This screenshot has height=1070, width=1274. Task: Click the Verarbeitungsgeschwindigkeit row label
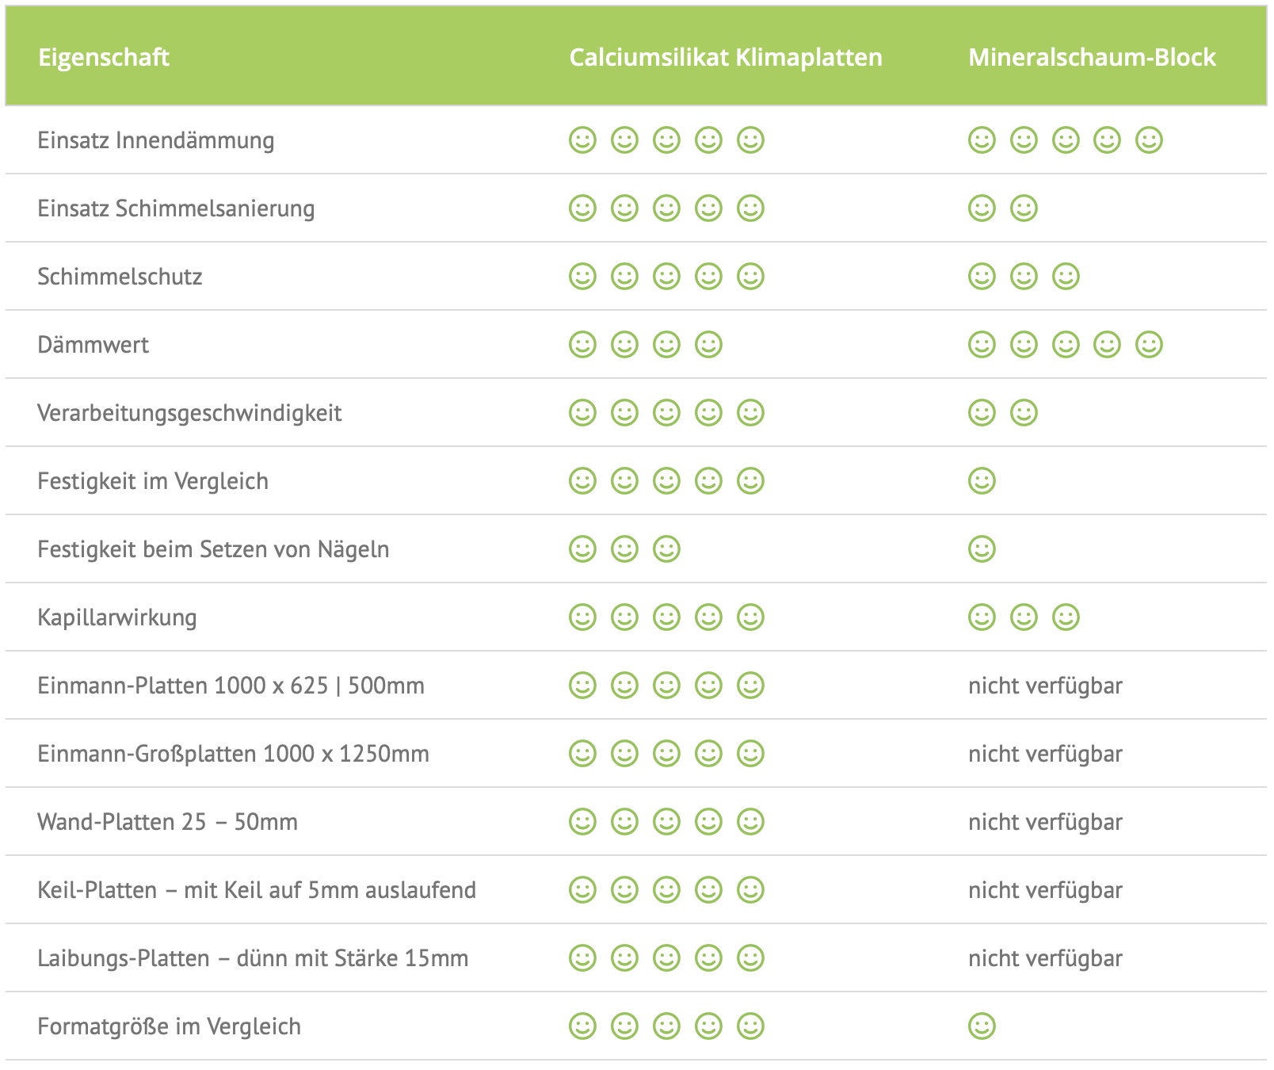point(189,413)
